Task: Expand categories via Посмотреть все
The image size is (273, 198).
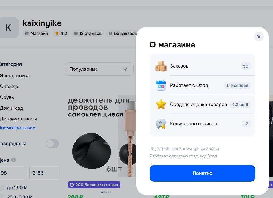Action: pyautogui.click(x=17, y=128)
